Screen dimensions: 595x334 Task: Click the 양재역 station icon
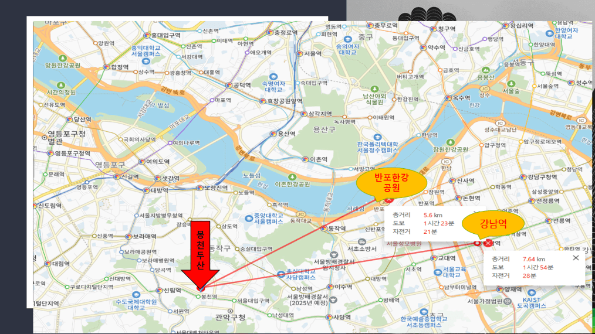[x=500, y=289]
